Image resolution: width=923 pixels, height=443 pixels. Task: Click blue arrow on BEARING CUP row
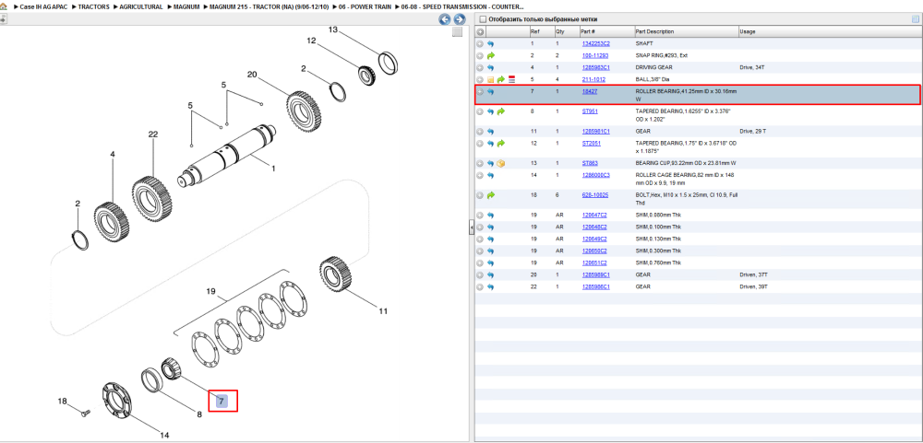490,163
